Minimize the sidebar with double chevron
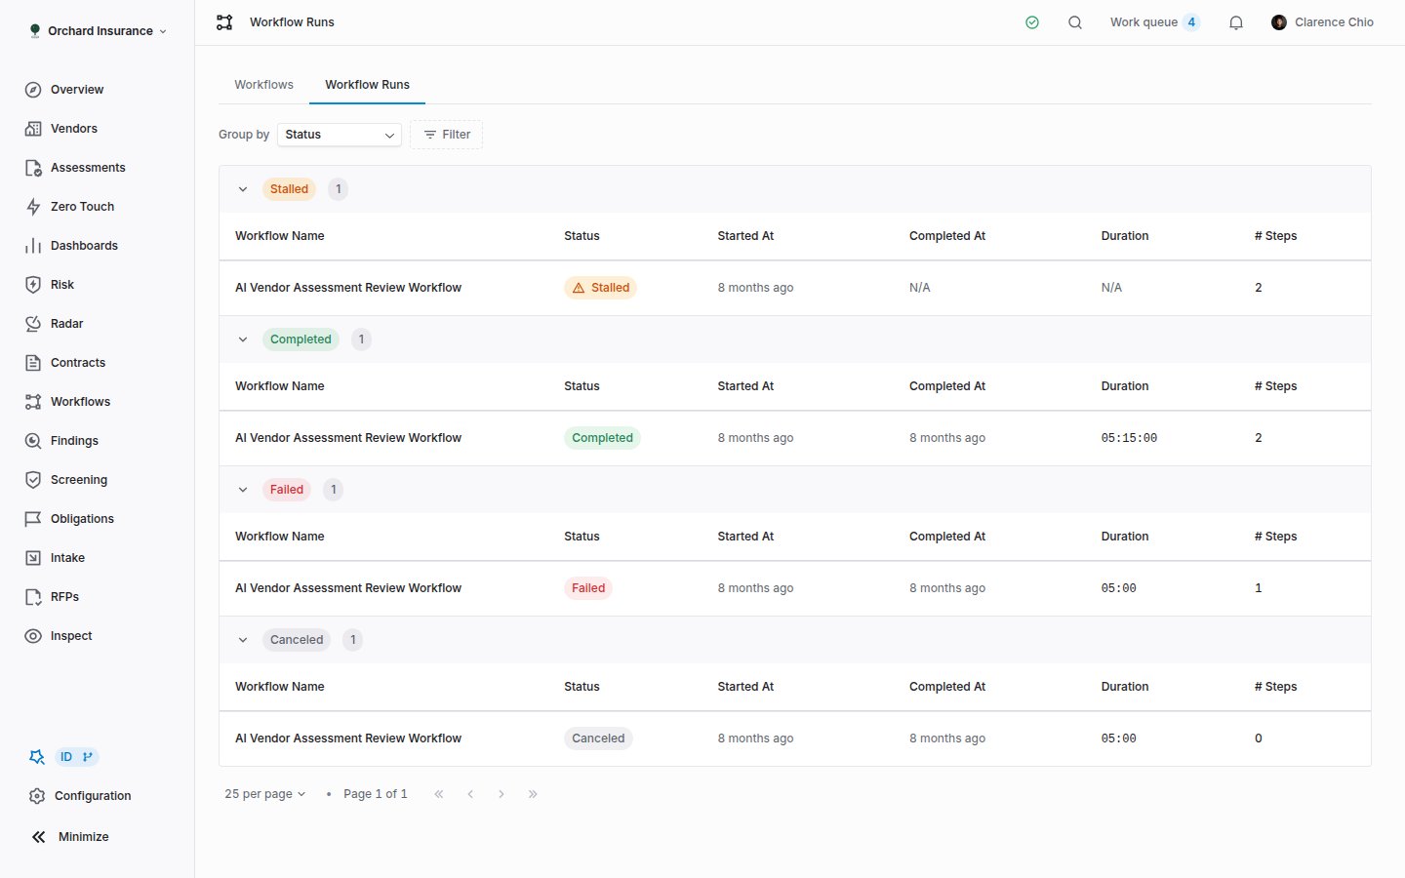The height and width of the screenshot is (878, 1405). [39, 837]
